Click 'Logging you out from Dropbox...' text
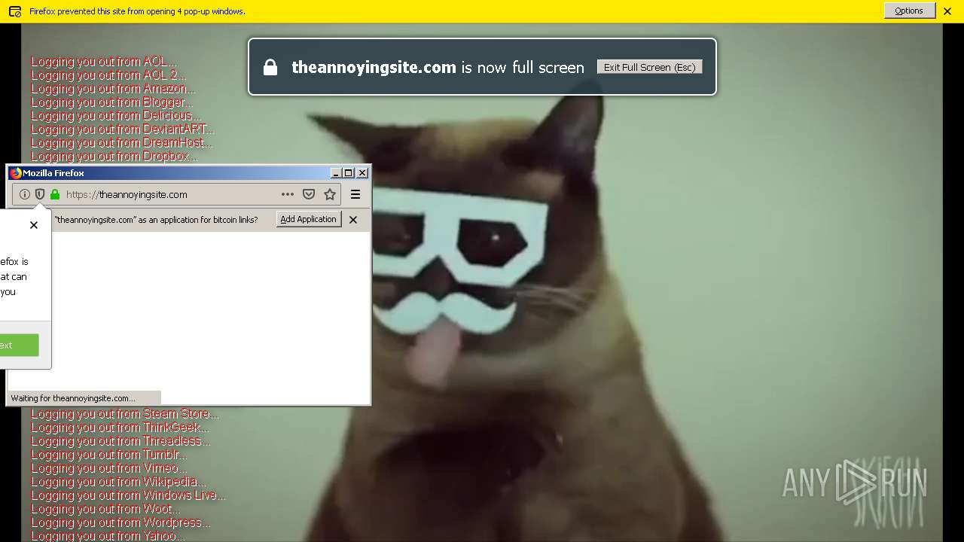964x542 pixels. [x=114, y=157]
